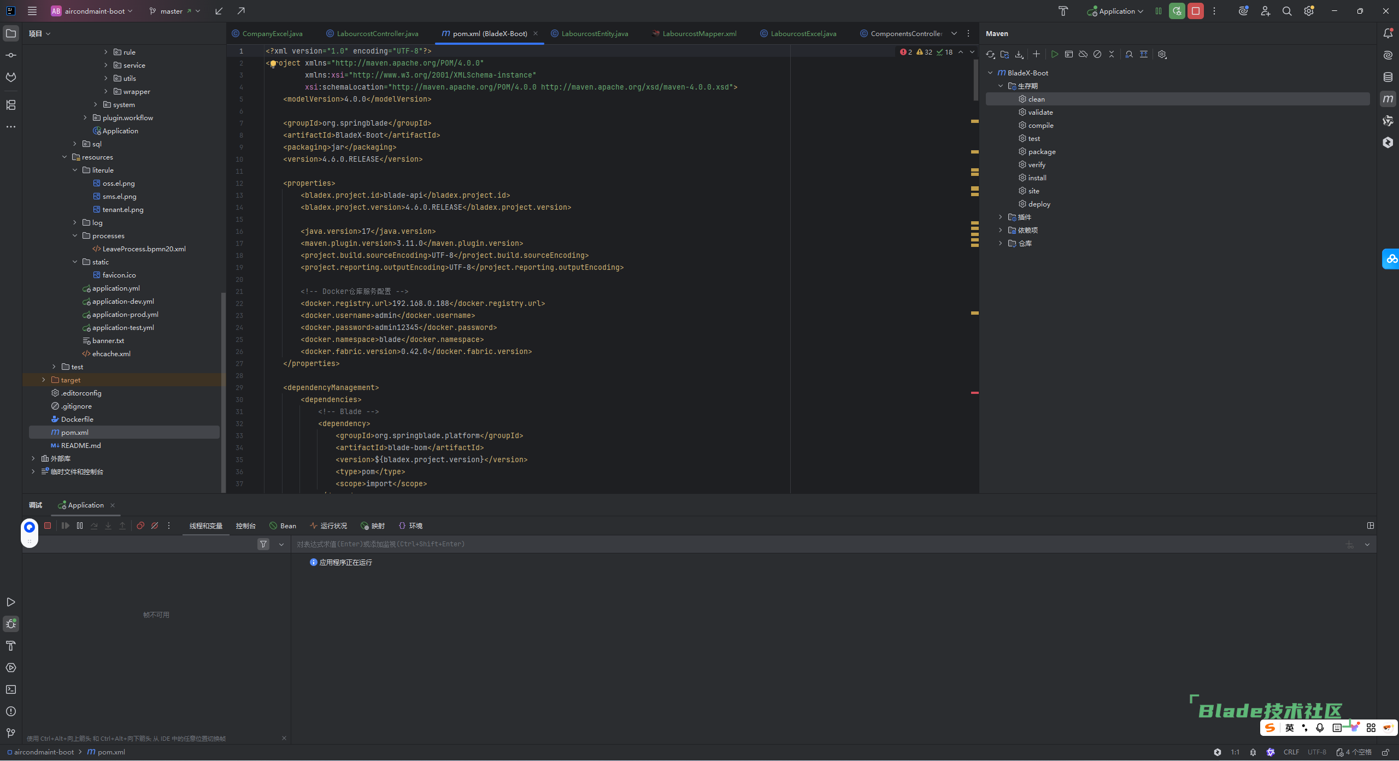1399x761 pixels.
Task: Open Application run configuration dropdown
Action: tap(1115, 11)
